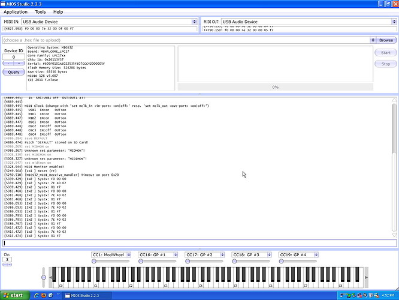399x300 pixels.
Task: Expand the quick launch overflow chevron
Action: pos(58,294)
